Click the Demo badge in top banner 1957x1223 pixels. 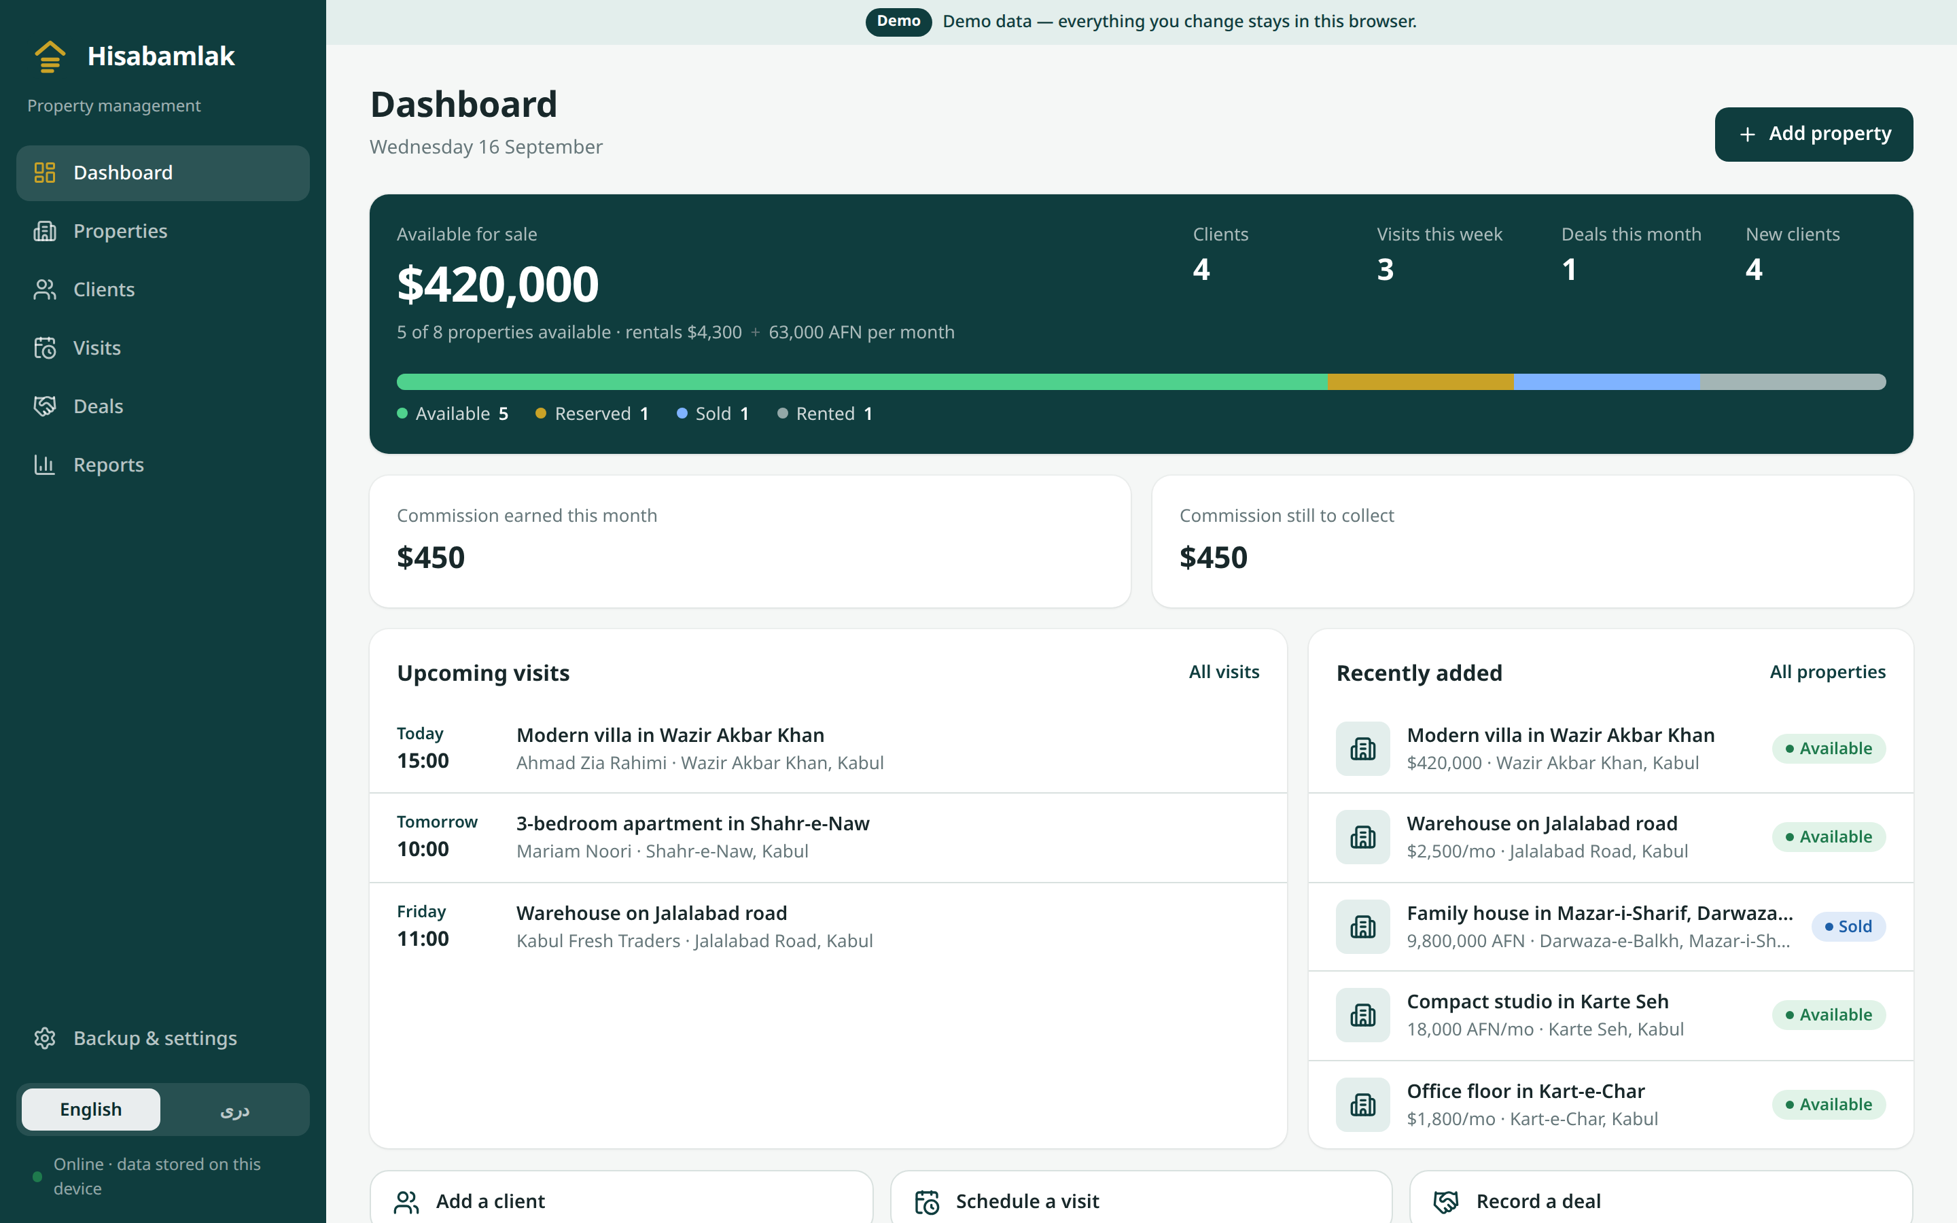(898, 21)
